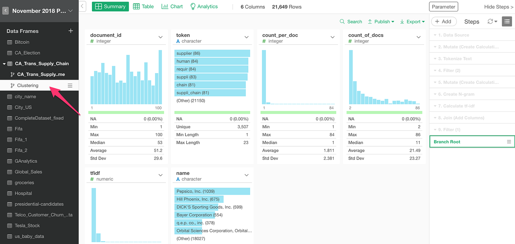Open the Branch Root step hamburger menu
Image resolution: width=515 pixels, height=244 pixels.
click(x=509, y=141)
